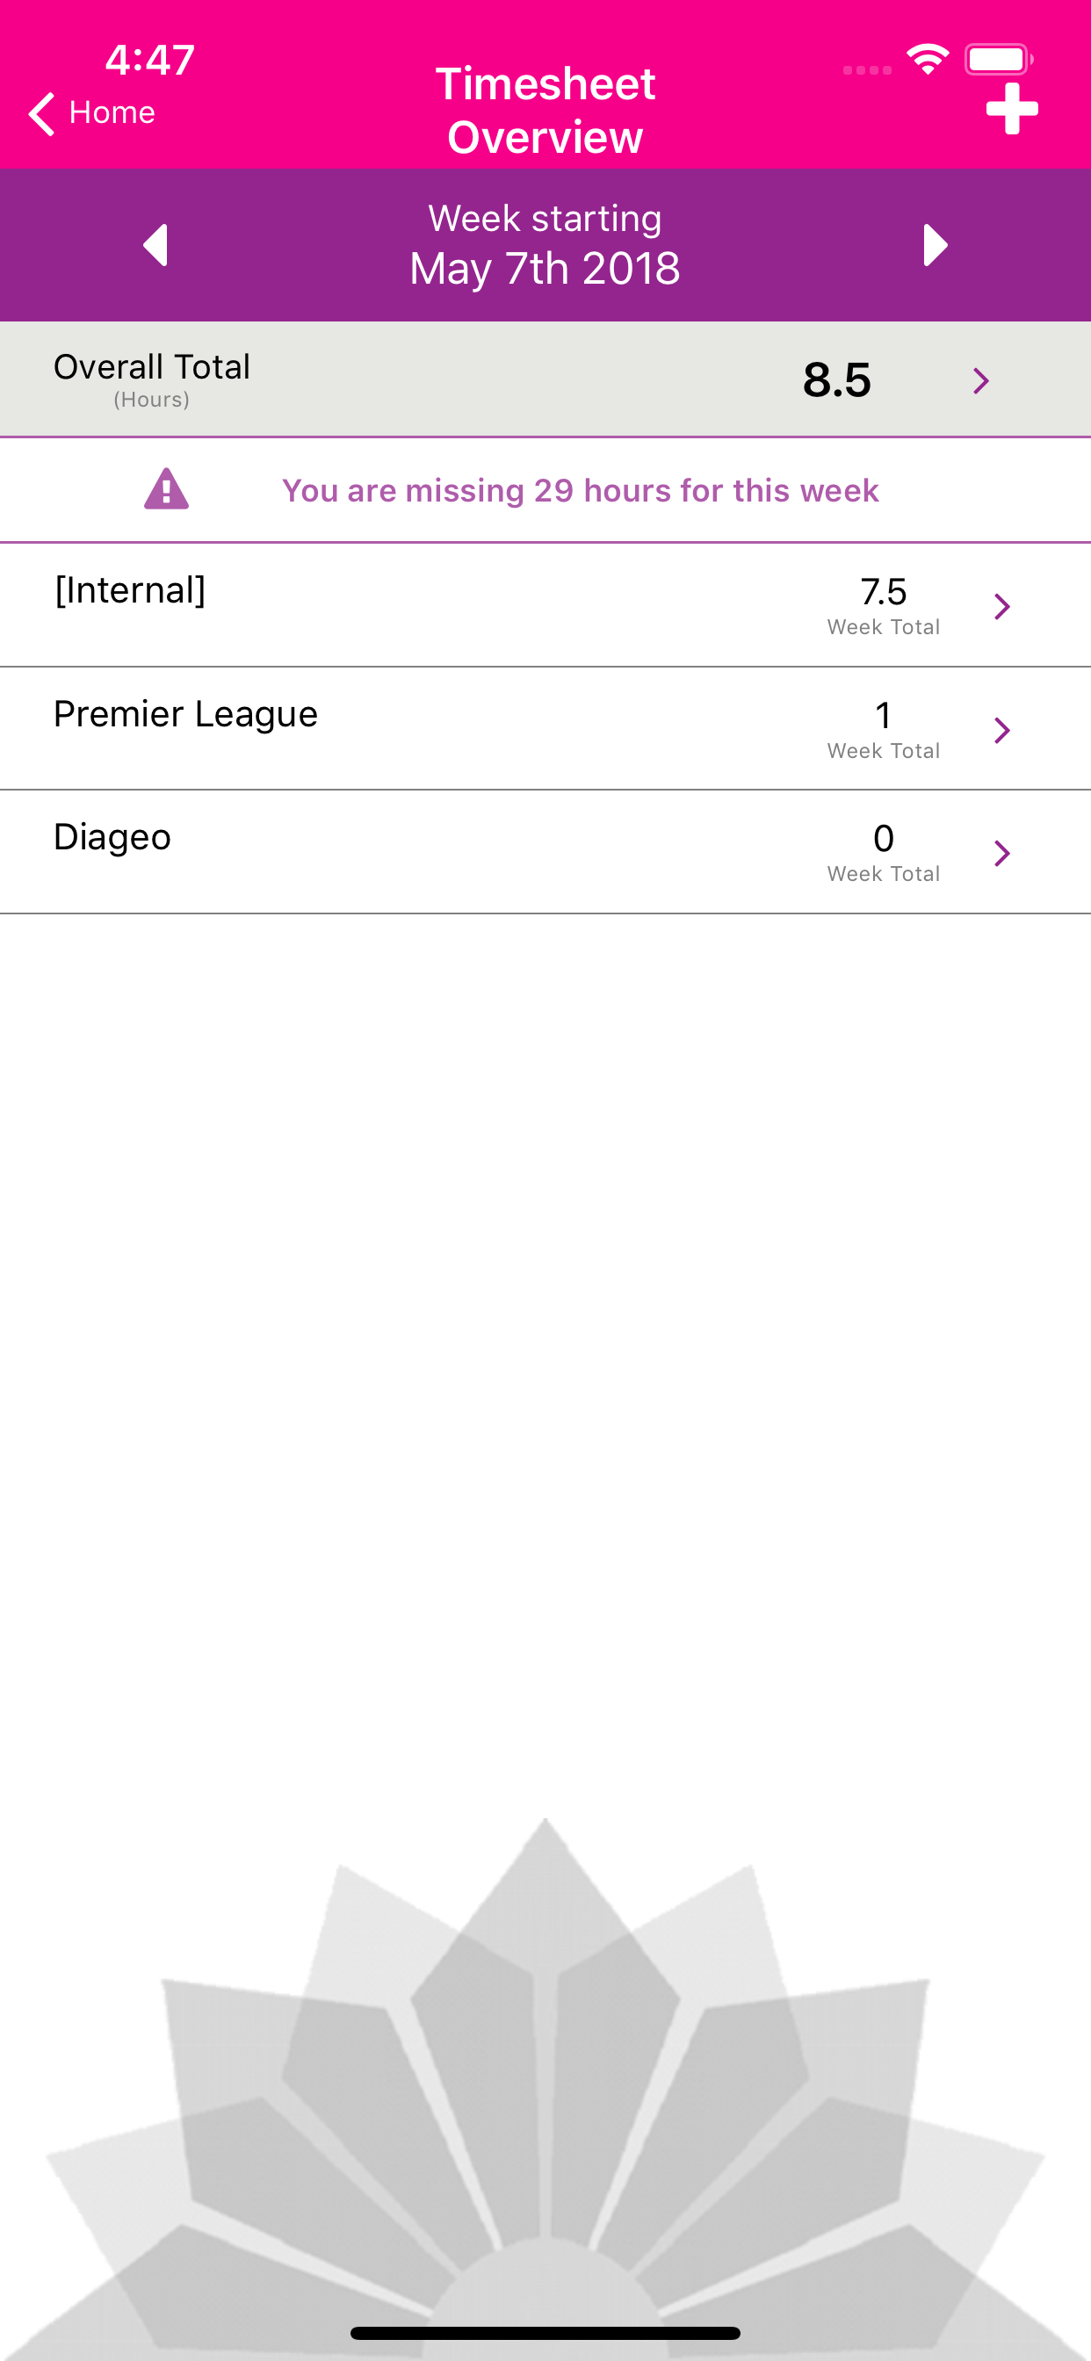The width and height of the screenshot is (1091, 2361).
Task: Open Diageo row chevron
Action: click(x=1002, y=853)
